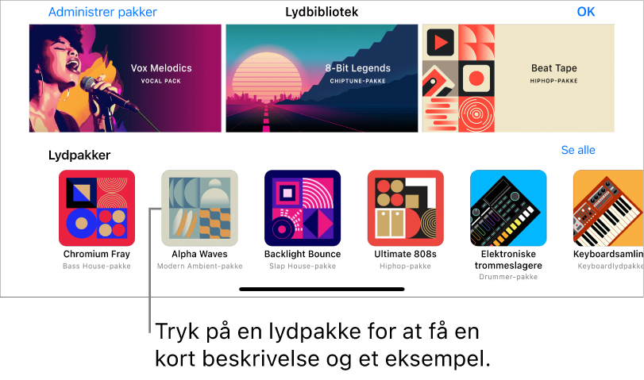Open the Chromium Fray sound pack icon
The height and width of the screenshot is (380, 644).
97,208
